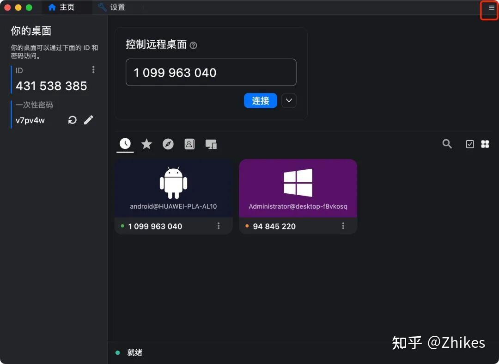Open the Administrator@desktop-f8vkosq Windows card

click(298, 188)
